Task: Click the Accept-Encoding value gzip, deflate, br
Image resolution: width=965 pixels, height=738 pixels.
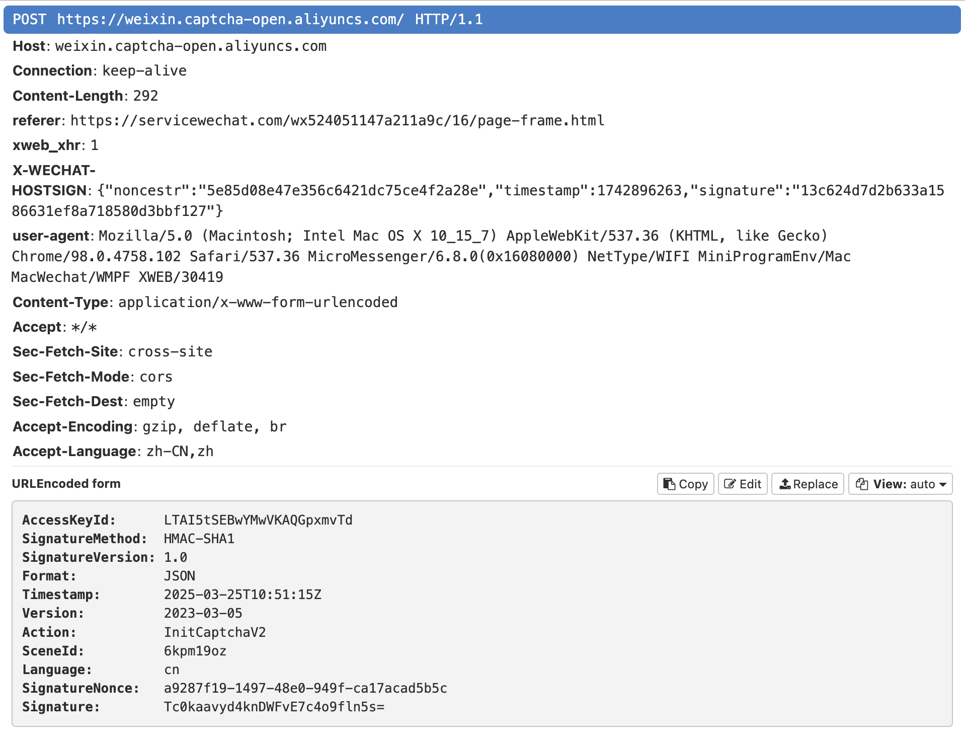Action: tap(214, 426)
